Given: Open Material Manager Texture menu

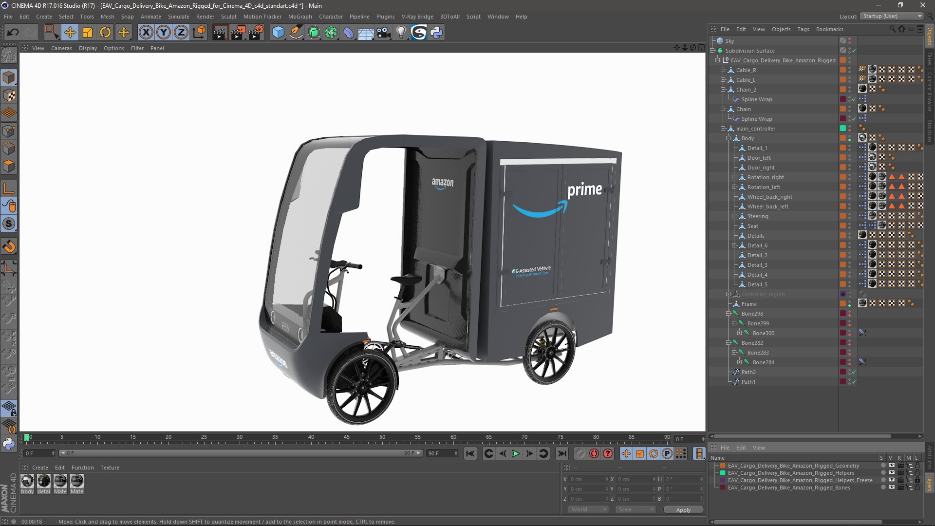Looking at the screenshot, I should click(110, 468).
